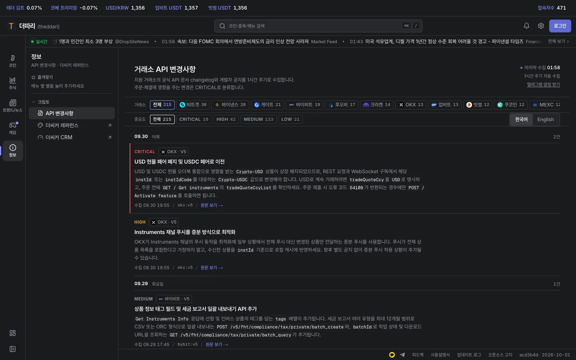Click the 업비트 USDT 1,357 ticker

click(x=176, y=8)
